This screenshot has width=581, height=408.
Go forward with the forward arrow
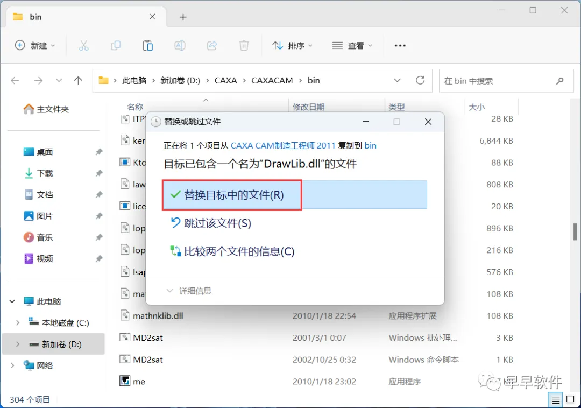(x=38, y=80)
